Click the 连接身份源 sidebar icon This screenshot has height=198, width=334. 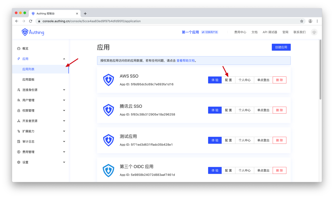(19, 90)
